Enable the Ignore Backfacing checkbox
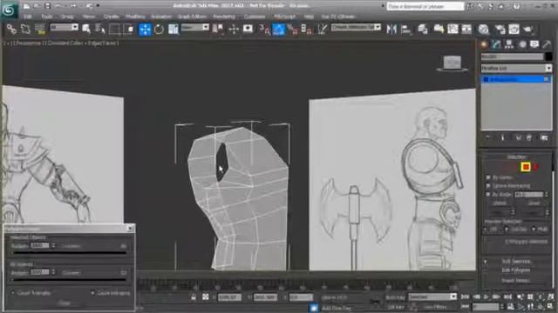 [488, 185]
